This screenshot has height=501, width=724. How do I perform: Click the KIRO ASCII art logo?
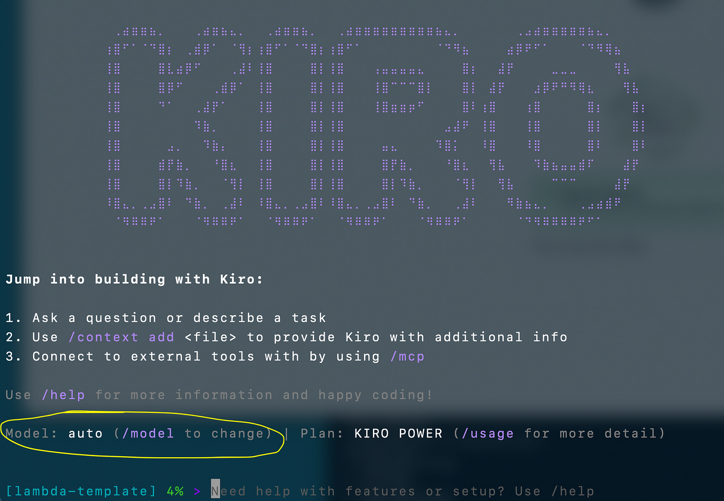pyautogui.click(x=376, y=126)
